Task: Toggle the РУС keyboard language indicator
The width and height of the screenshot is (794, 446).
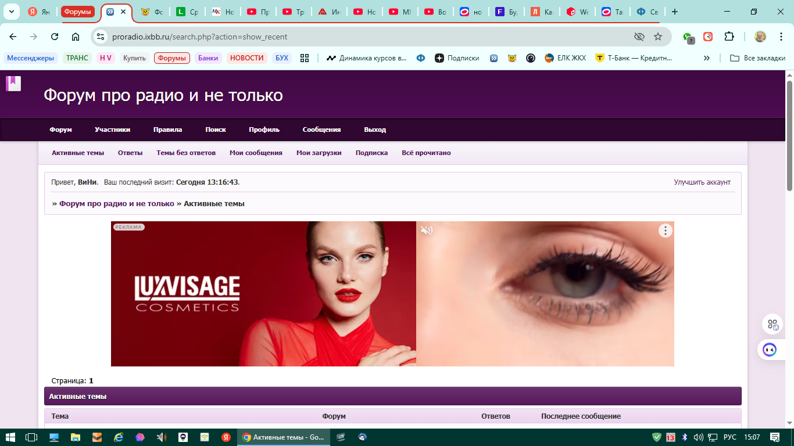Action: pyautogui.click(x=729, y=437)
